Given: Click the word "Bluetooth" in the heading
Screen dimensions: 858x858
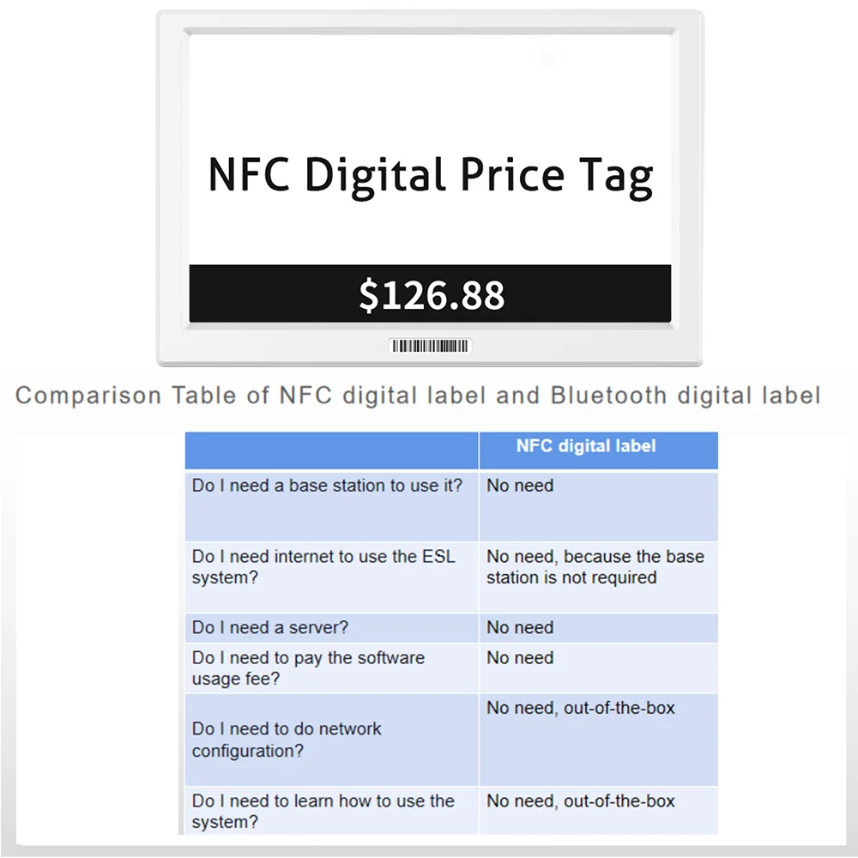Looking at the screenshot, I should click(608, 396).
